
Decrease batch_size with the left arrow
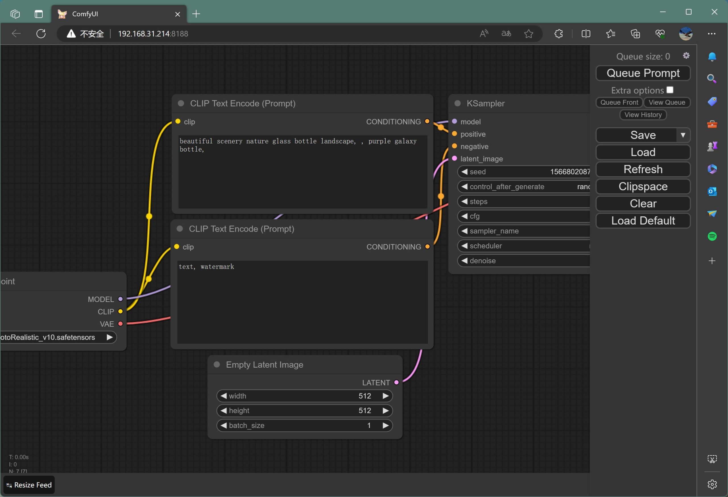(223, 425)
